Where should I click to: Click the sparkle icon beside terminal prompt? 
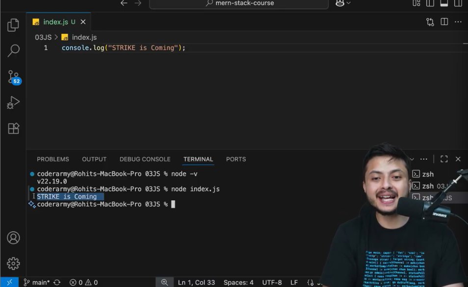click(x=32, y=204)
